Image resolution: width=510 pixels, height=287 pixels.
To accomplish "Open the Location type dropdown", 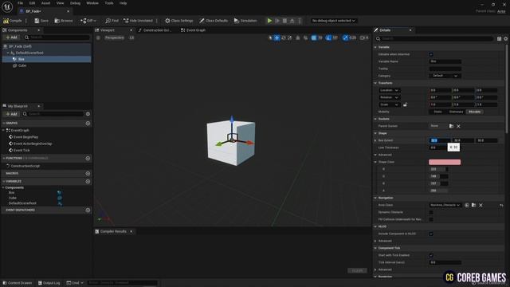I will pyautogui.click(x=390, y=90).
